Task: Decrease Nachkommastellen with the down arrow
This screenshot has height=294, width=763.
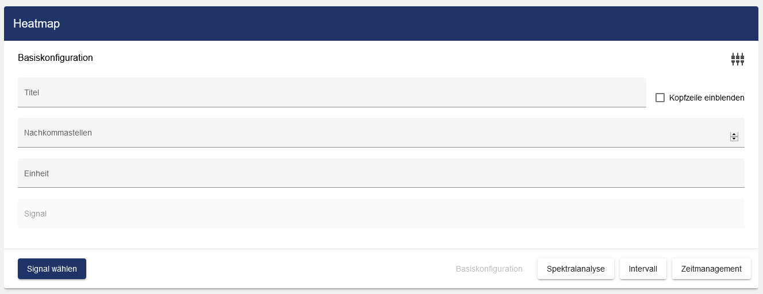Action: click(734, 138)
